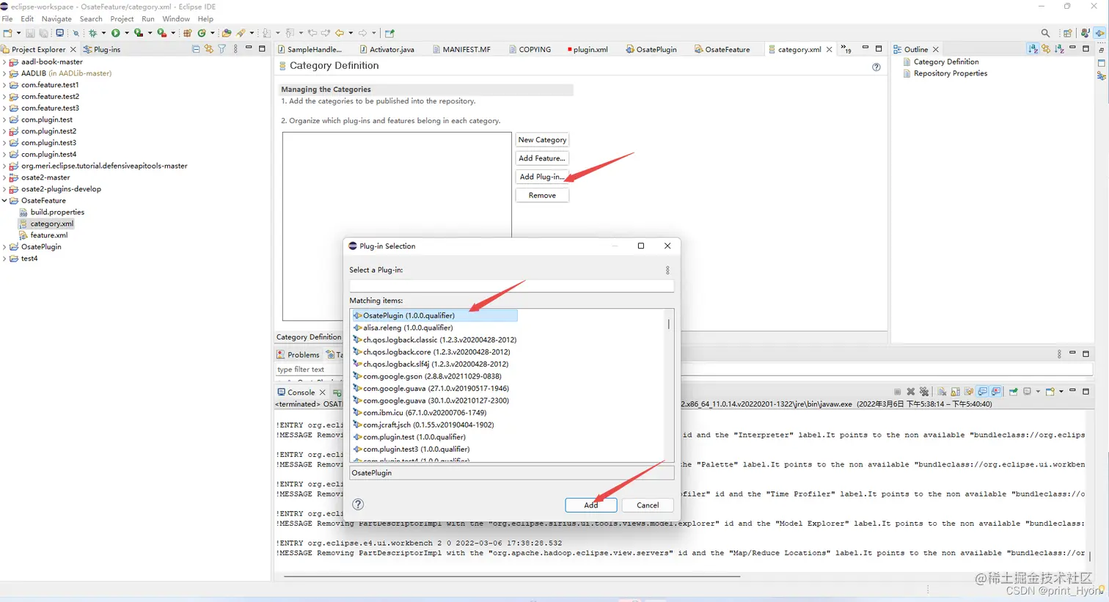
Task: Expand the aadl-book-master project
Action: [x=4, y=62]
